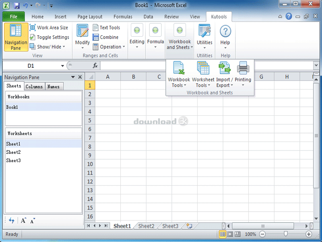
Task: Click the Combine icon in ribbon
Action: point(95,37)
